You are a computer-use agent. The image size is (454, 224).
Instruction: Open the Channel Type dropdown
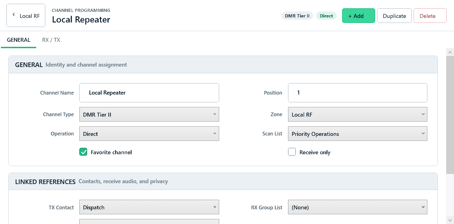pyautogui.click(x=149, y=114)
